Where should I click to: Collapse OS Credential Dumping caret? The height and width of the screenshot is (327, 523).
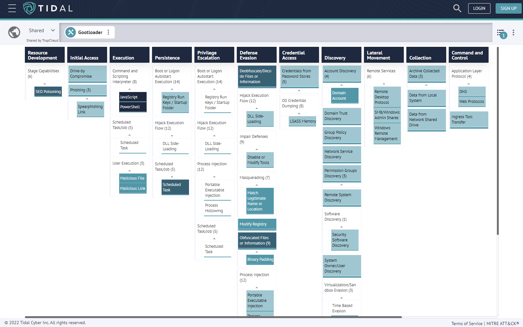(299, 113)
